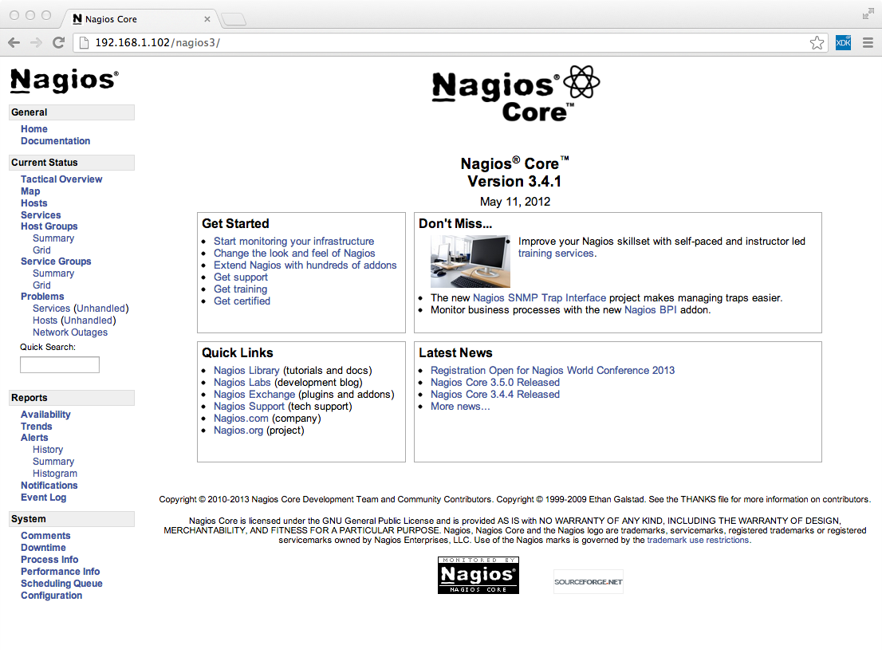Click the Nagios Core atom logo

(515, 93)
